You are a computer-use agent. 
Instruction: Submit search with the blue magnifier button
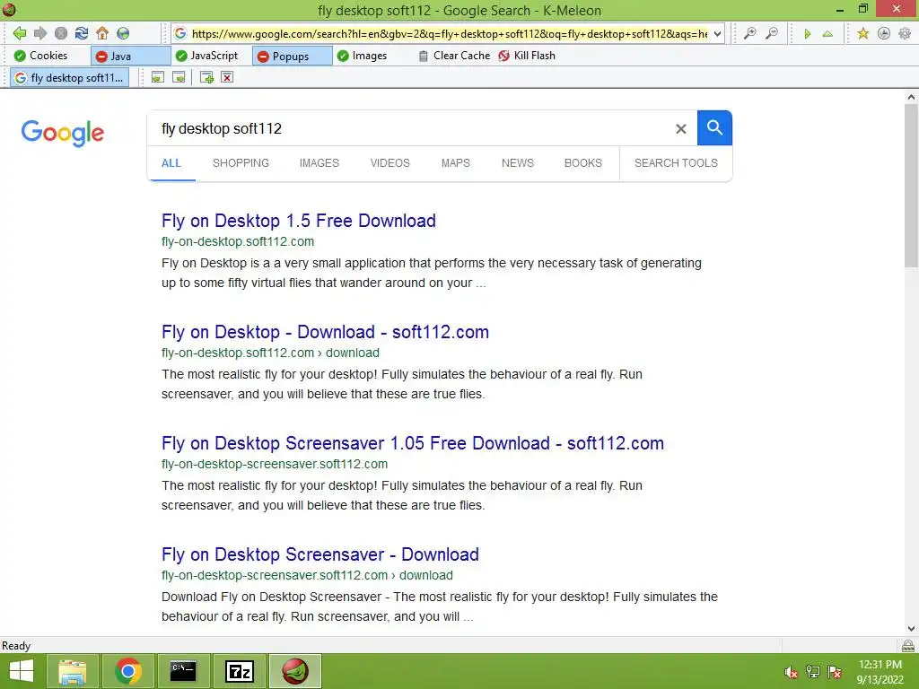click(x=714, y=127)
